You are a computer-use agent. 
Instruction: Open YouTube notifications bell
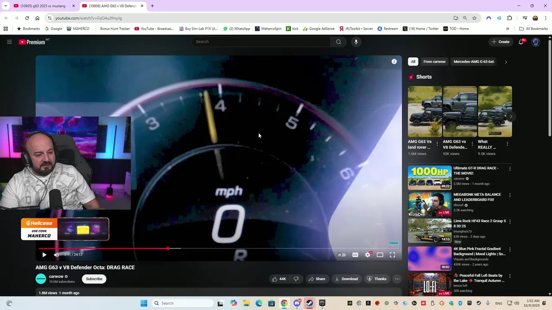(x=521, y=42)
